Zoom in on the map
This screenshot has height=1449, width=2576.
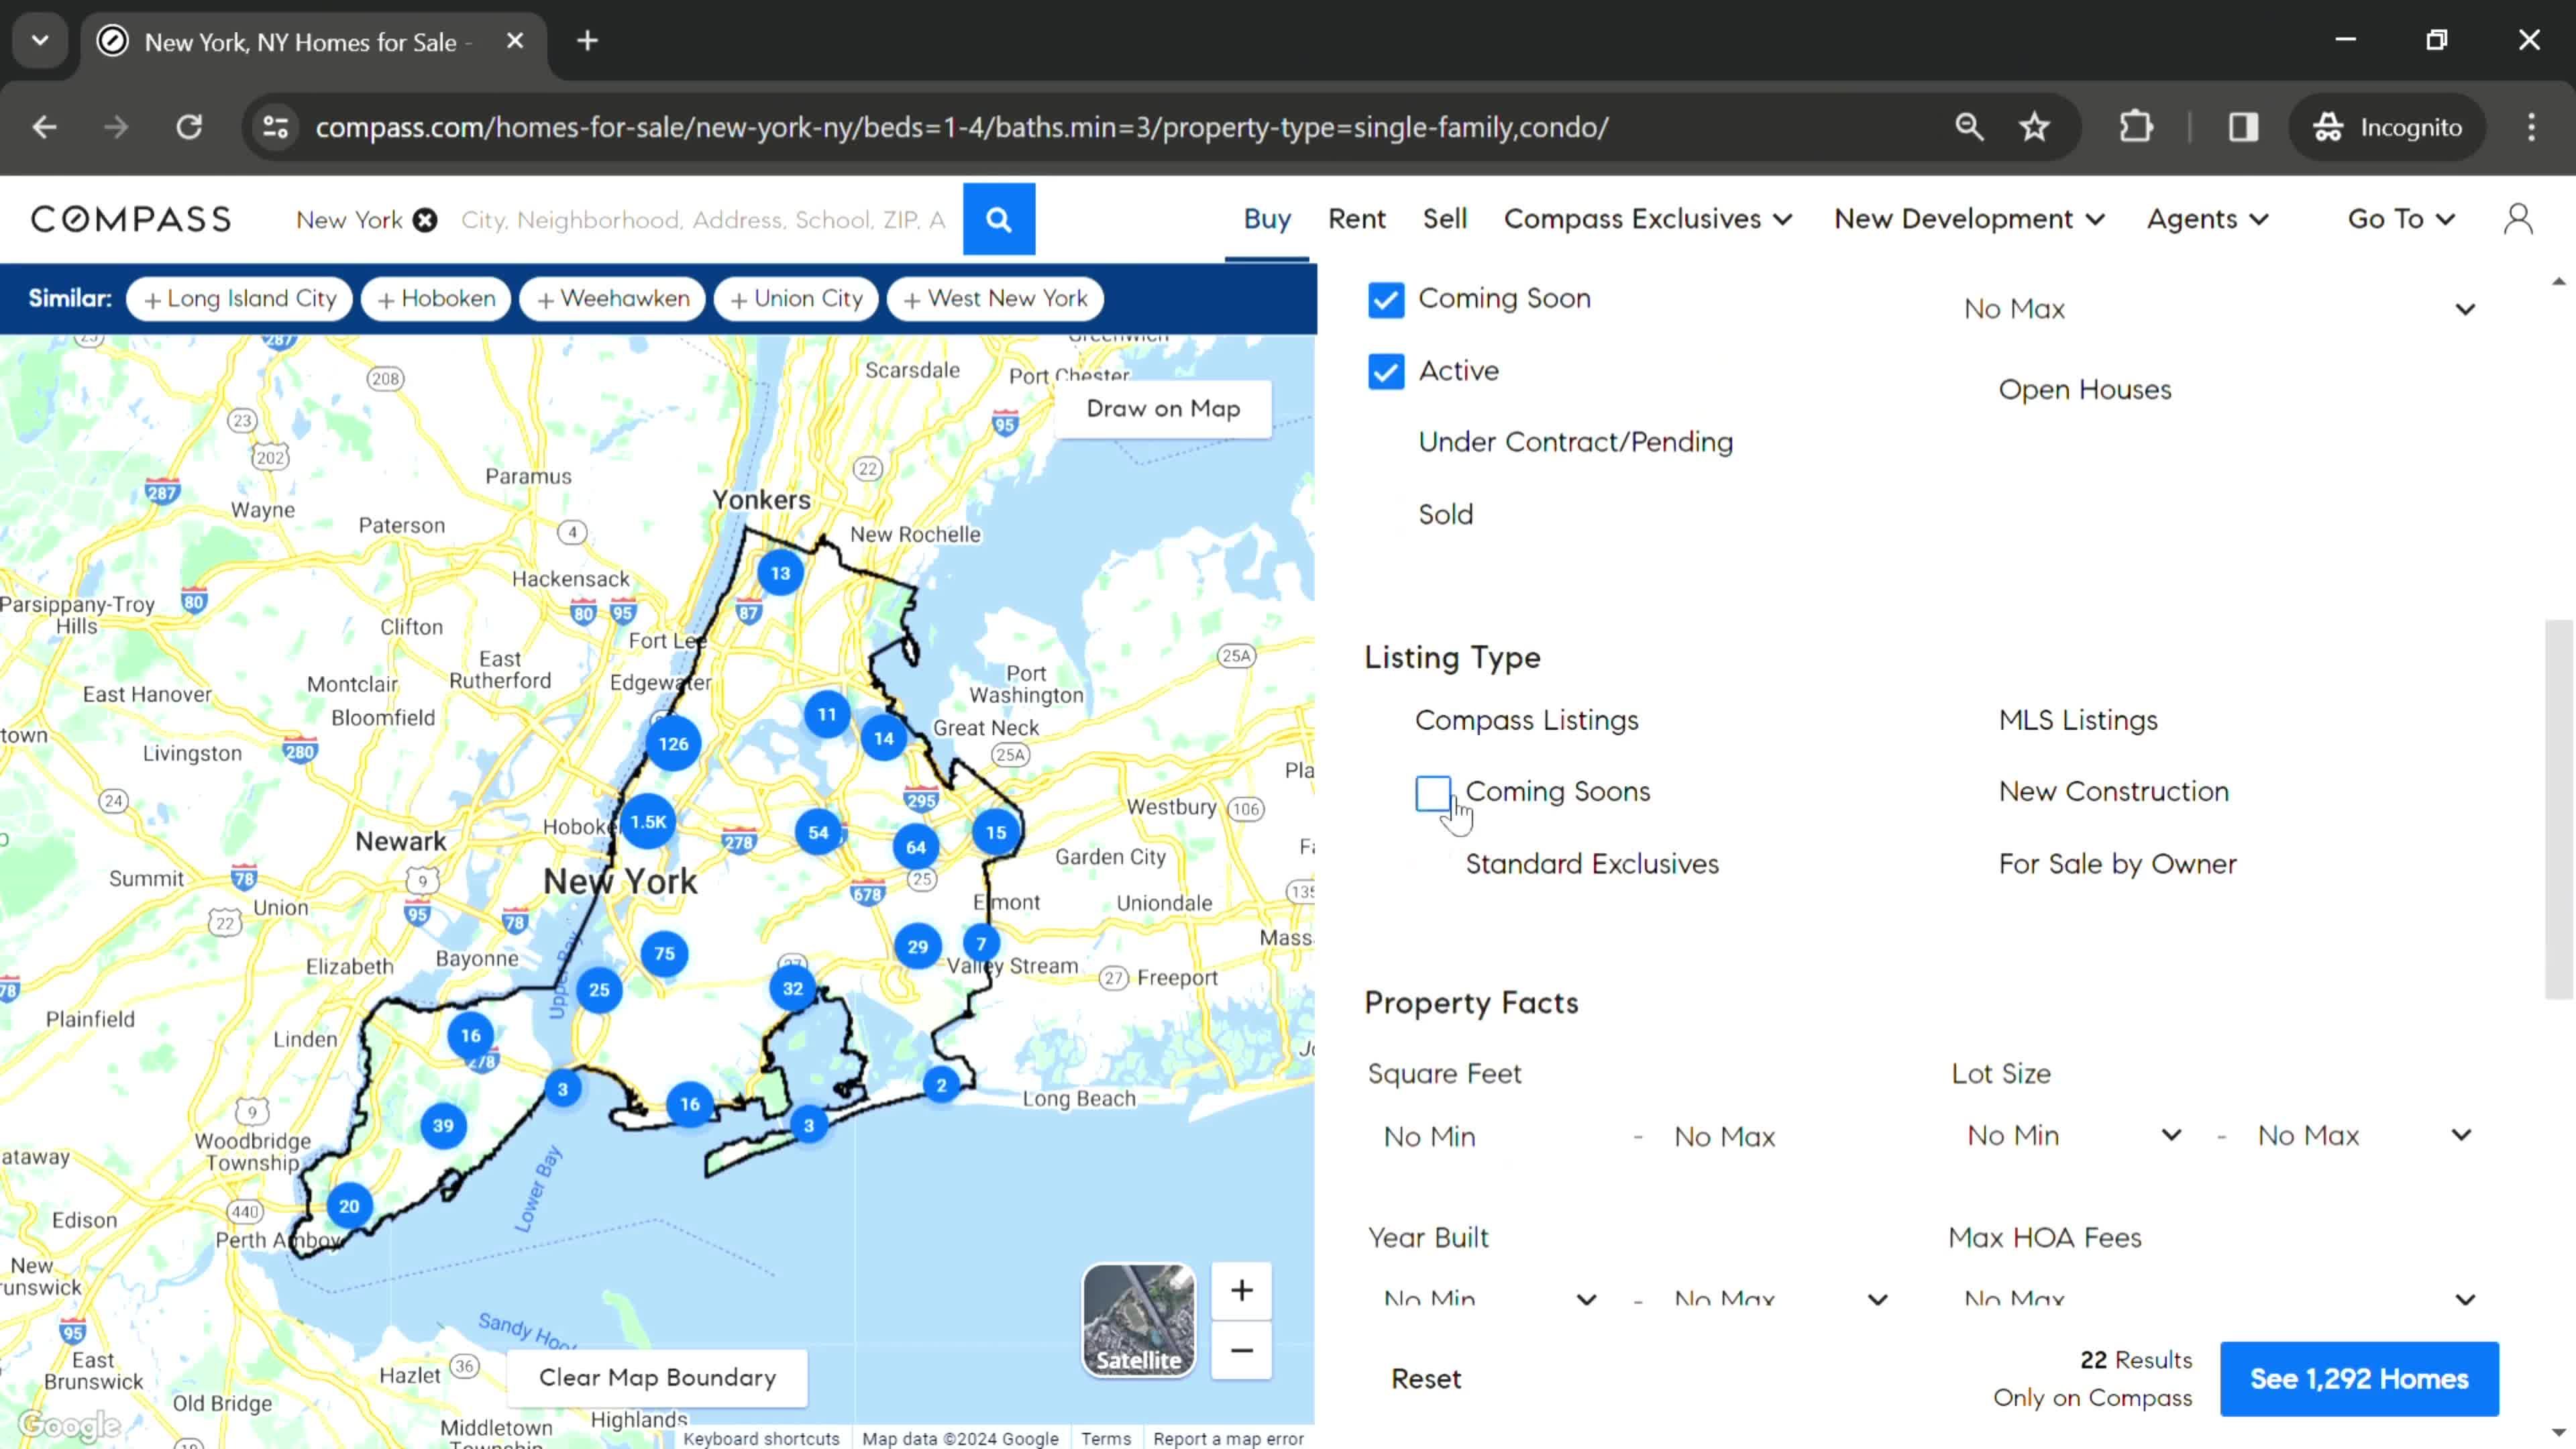[1241, 1291]
